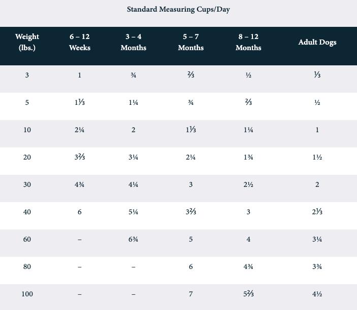Click the 100 lbs weight row label
Viewport: 357px width, 310px height.
click(x=27, y=294)
